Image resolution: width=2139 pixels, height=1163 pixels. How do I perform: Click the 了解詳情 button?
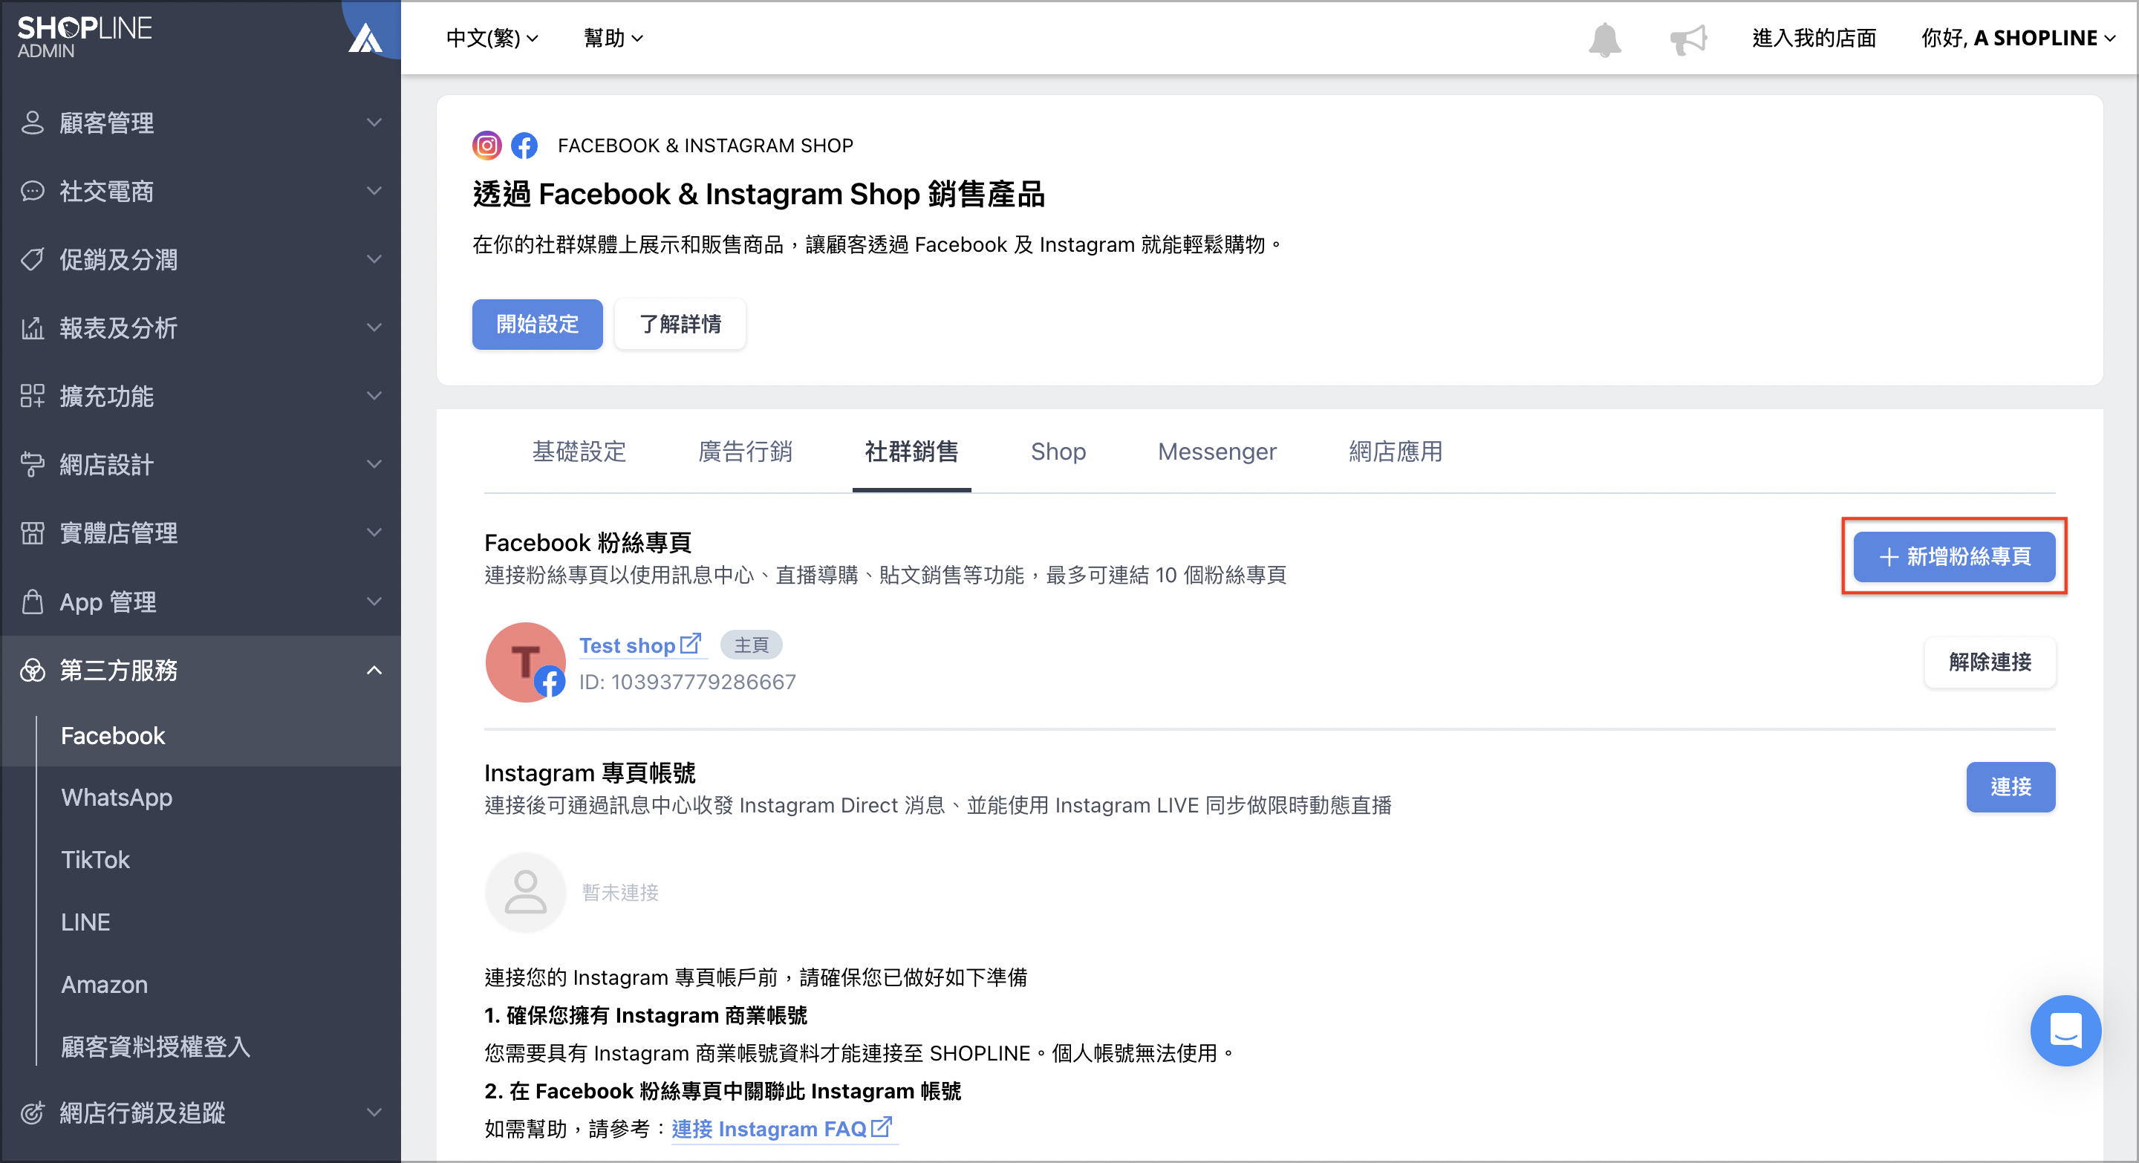[680, 324]
